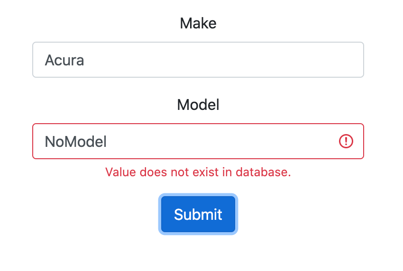Place cursor in the NoModel text
This screenshot has height=271, width=403.
click(x=75, y=142)
